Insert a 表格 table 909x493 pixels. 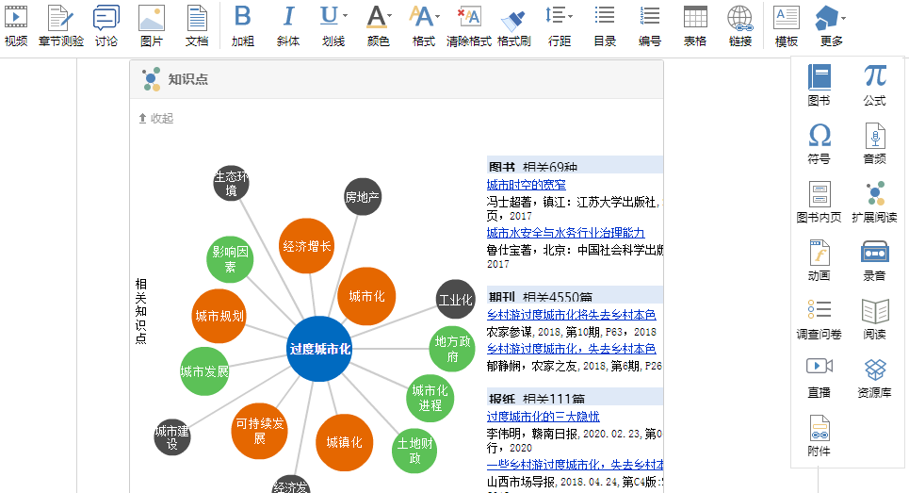[694, 25]
